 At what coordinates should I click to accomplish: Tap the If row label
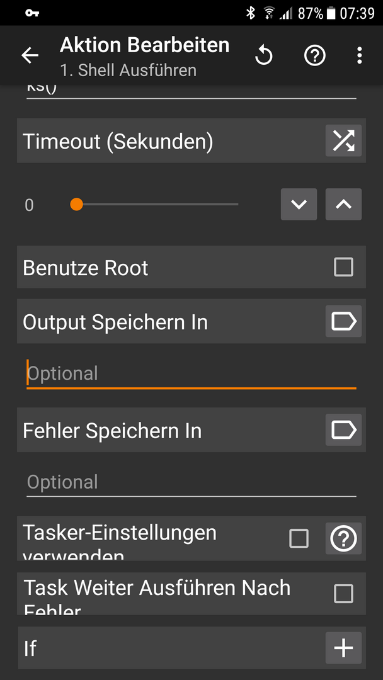[x=30, y=649]
